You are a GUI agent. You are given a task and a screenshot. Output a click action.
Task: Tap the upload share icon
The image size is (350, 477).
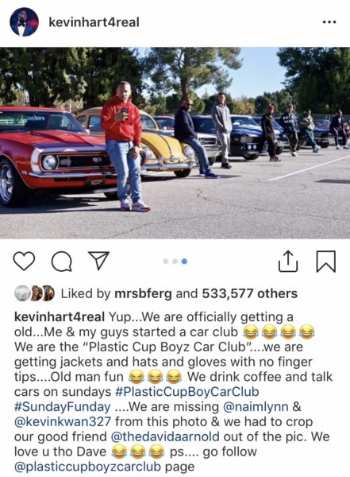coord(288,261)
